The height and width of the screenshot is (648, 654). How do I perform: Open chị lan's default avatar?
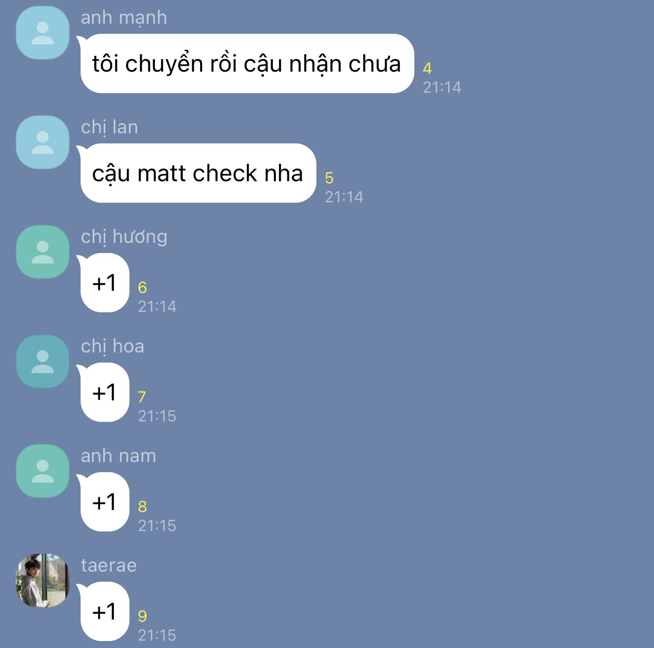point(43,142)
